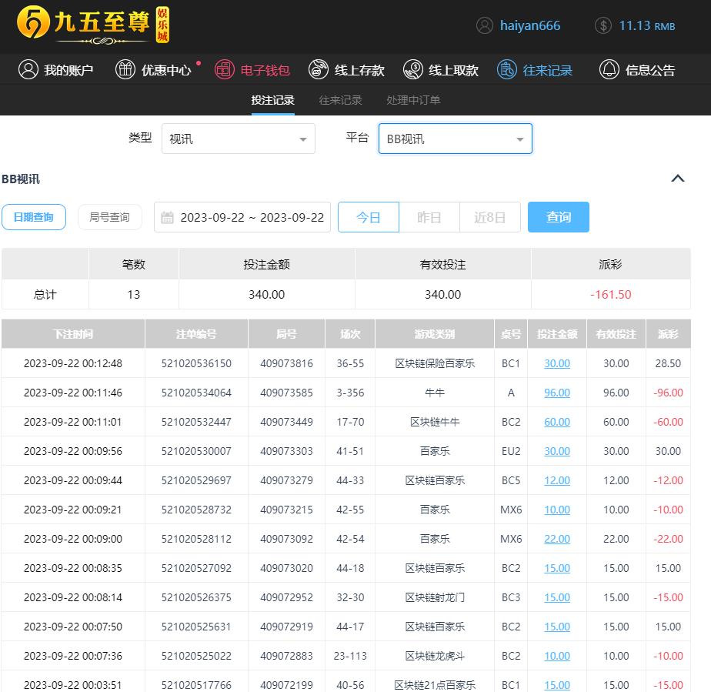Viewport: 711px width, 692px height.
Task: Click the 我的账户 user icon
Action: pyautogui.click(x=28, y=70)
